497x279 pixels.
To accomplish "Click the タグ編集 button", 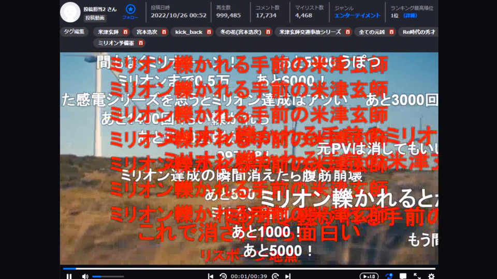I will (74, 32).
